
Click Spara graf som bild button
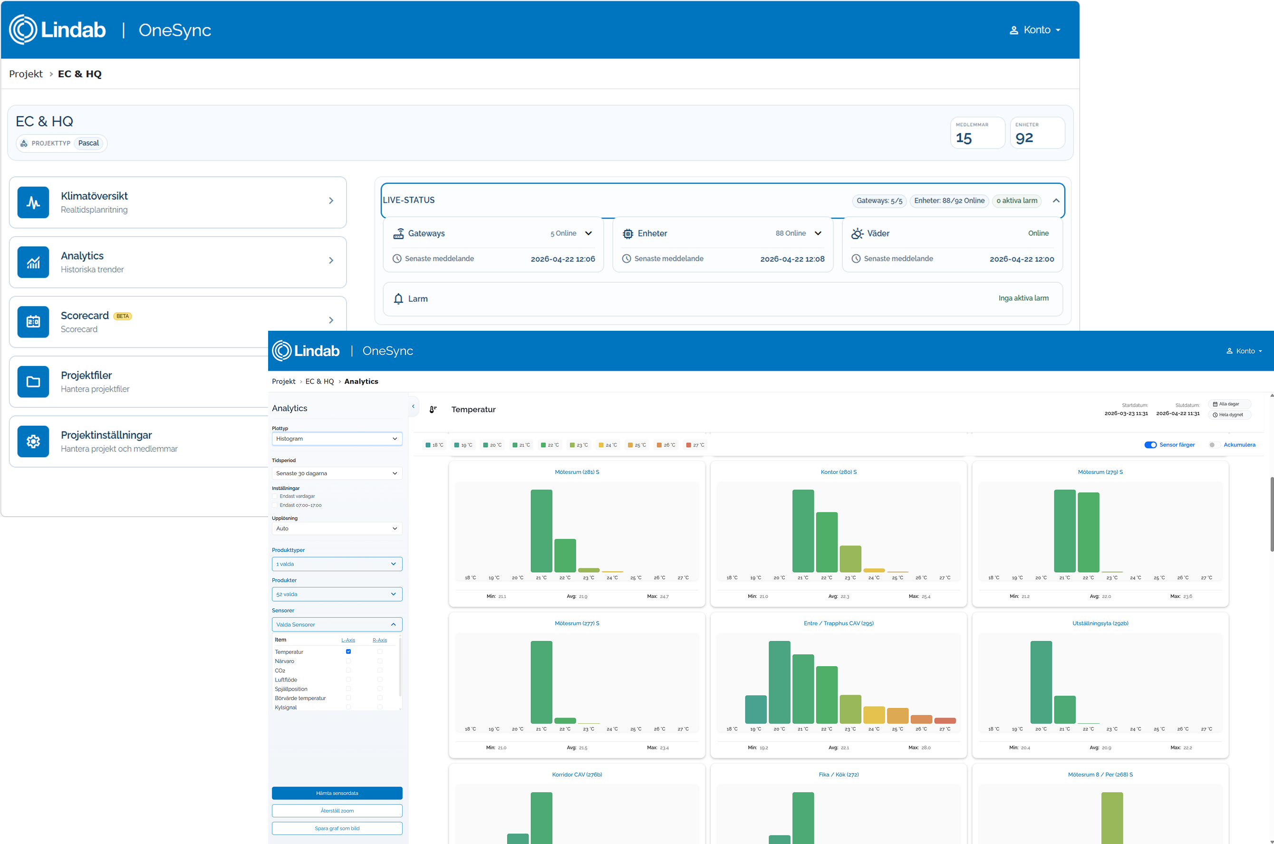pos(337,828)
